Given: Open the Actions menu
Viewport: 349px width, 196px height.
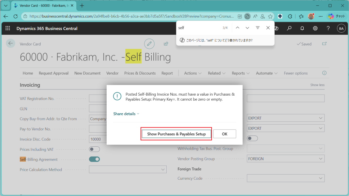Looking at the screenshot, I should [x=193, y=73].
